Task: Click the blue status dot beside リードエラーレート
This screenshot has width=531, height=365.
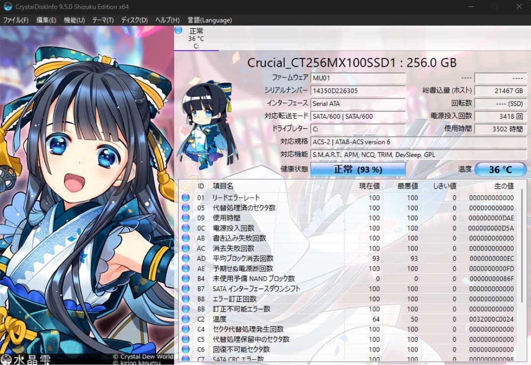Action: pos(185,198)
